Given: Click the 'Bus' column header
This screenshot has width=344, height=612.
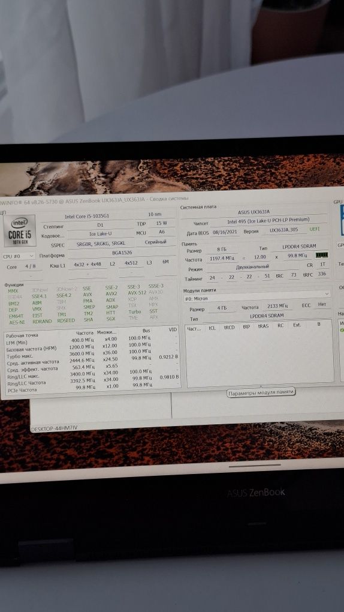Looking at the screenshot, I should pyautogui.click(x=146, y=331).
